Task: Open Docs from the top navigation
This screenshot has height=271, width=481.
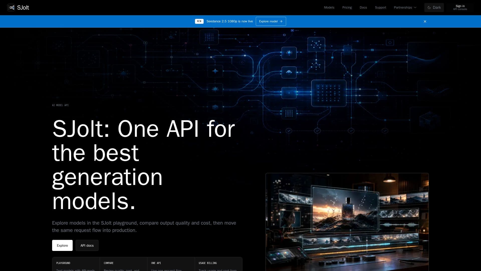Action: [x=363, y=8]
